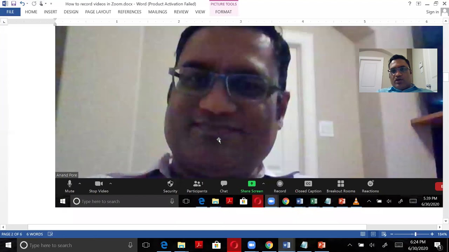The image size is (449, 252).
Task: Click the zoom out minus button
Action: coord(392,234)
